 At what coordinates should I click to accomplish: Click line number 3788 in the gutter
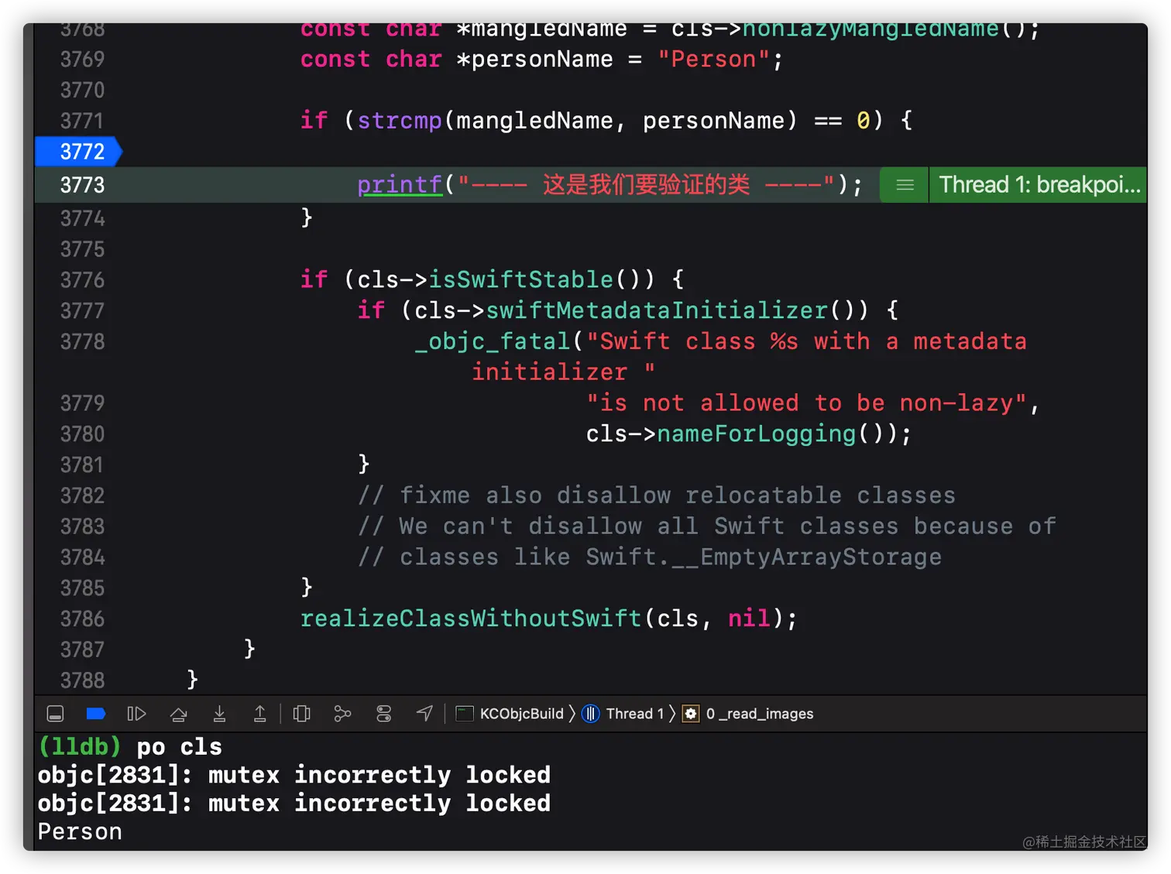(x=82, y=680)
